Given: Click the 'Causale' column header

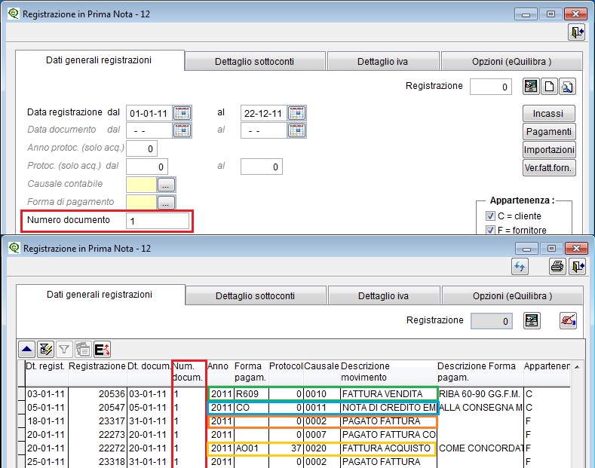Looking at the screenshot, I should click(x=321, y=372).
